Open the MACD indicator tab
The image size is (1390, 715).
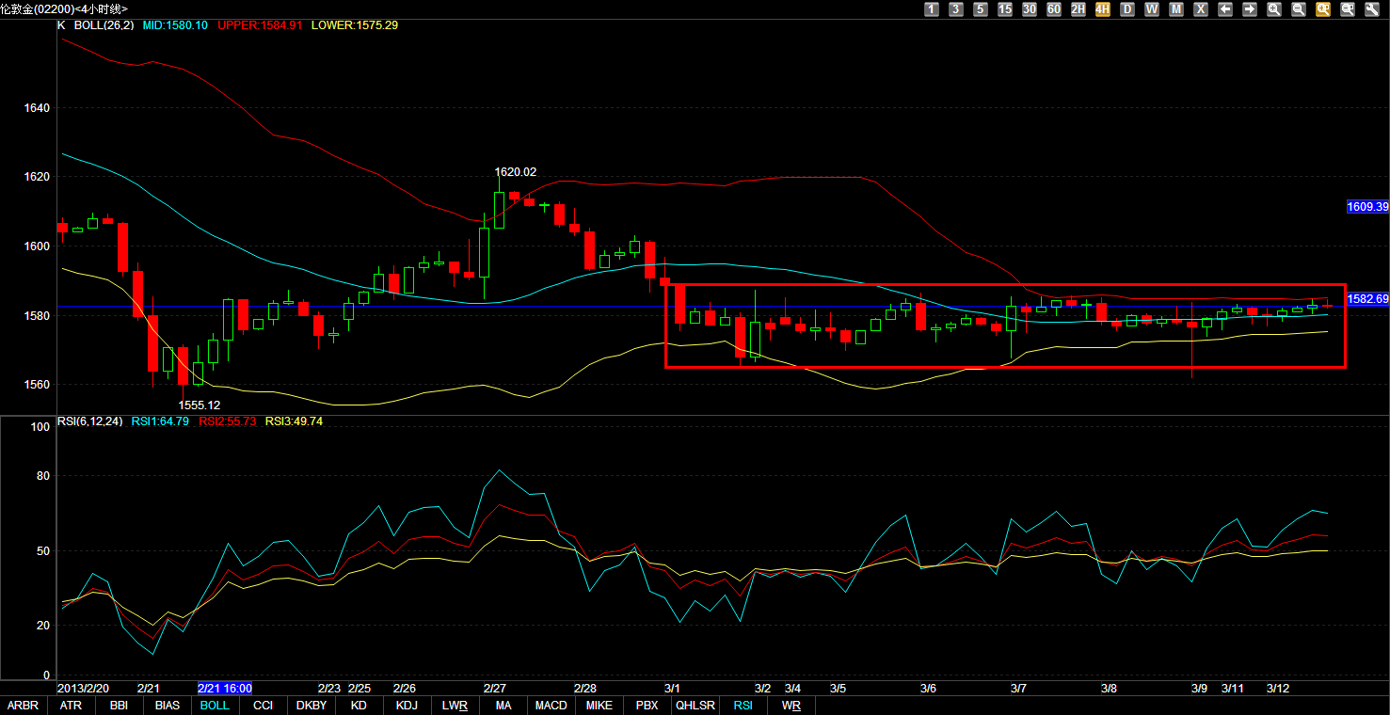(551, 706)
